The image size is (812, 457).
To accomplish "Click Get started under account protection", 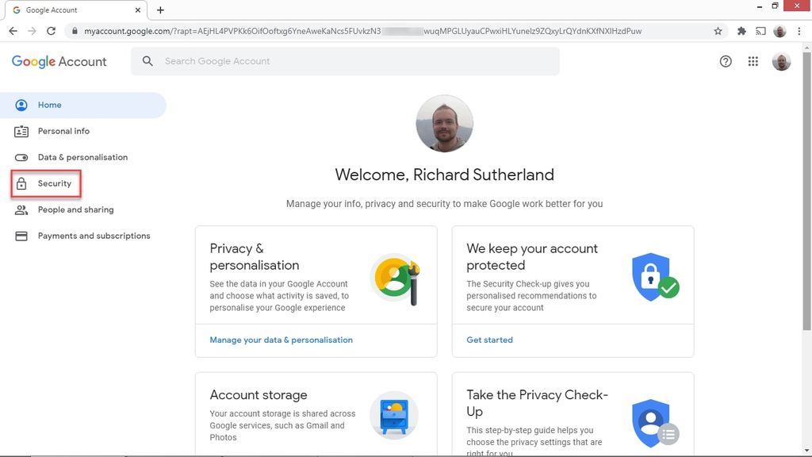I will [x=489, y=340].
